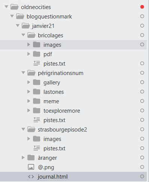Click the text icon beside bricolages pistes.txt

pyautogui.click(x=37, y=63)
